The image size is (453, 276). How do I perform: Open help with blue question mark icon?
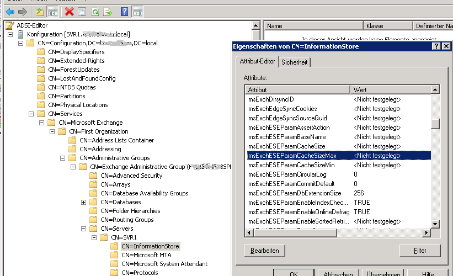click(125, 12)
